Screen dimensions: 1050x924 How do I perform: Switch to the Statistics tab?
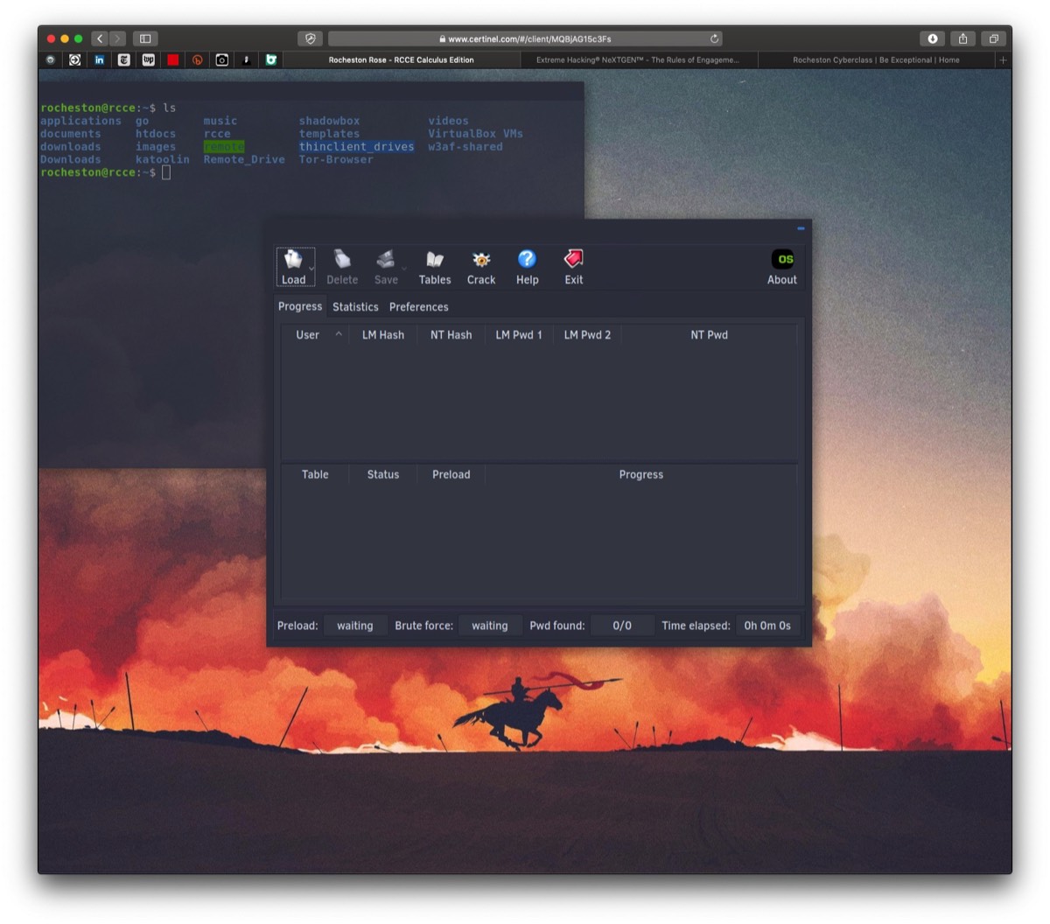[x=355, y=307]
